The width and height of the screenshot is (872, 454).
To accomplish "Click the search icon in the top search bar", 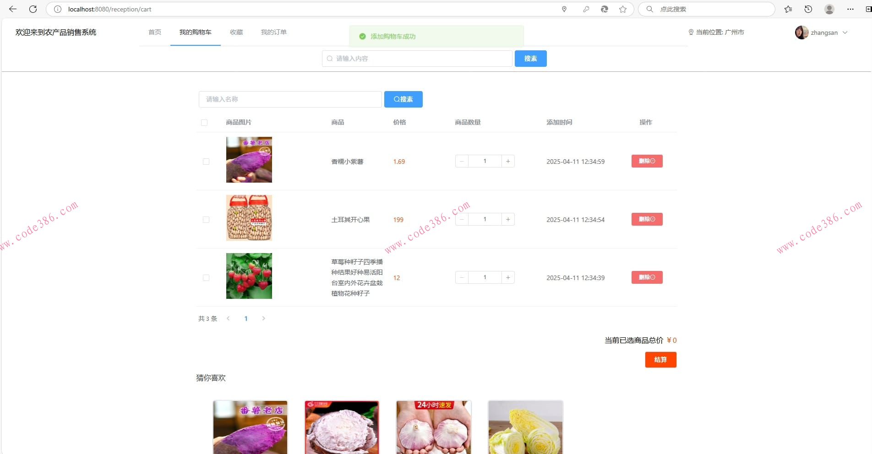I will (650, 9).
